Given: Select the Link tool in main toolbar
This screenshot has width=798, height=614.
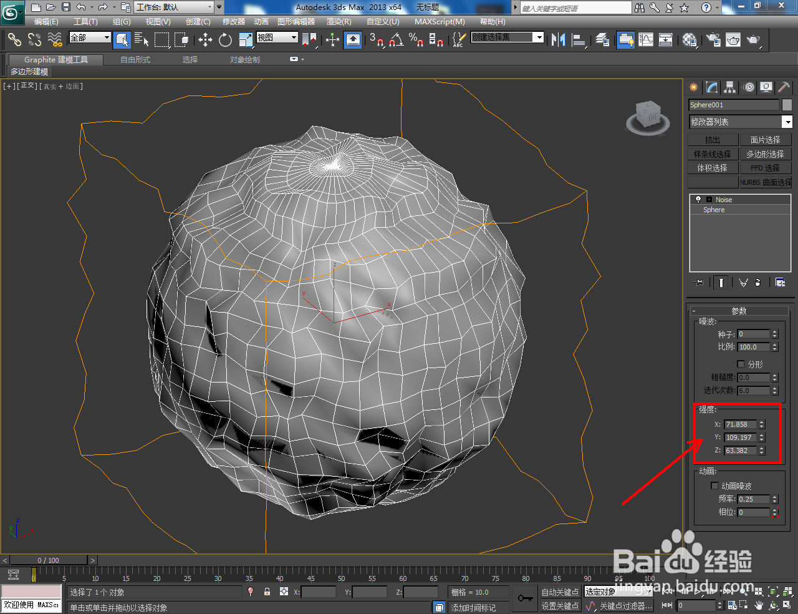Looking at the screenshot, I should (x=14, y=39).
